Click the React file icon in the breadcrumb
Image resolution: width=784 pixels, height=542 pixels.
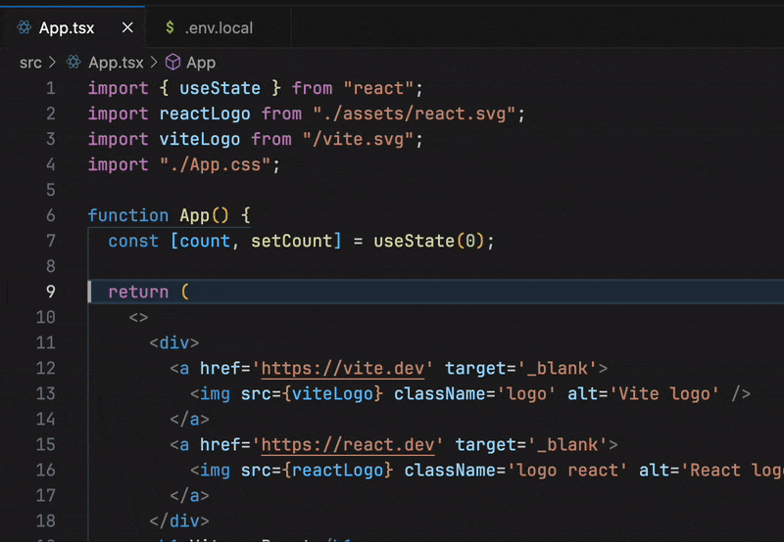click(73, 63)
